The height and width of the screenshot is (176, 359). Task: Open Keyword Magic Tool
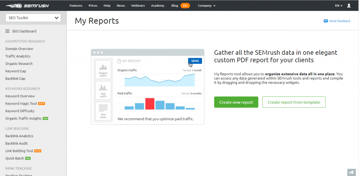tap(21, 103)
